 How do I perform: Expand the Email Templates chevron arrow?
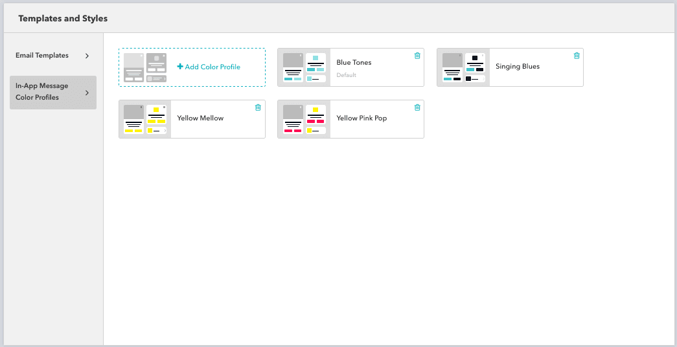click(x=87, y=56)
